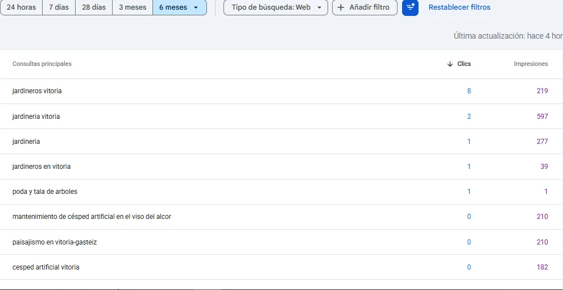563x290 pixels.
Task: Click the Añadir filtro button
Action: pyautogui.click(x=365, y=7)
